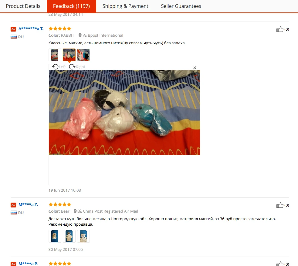Switch to the Product Details tab
Viewport: 298px width, 266px height.
[23, 6]
